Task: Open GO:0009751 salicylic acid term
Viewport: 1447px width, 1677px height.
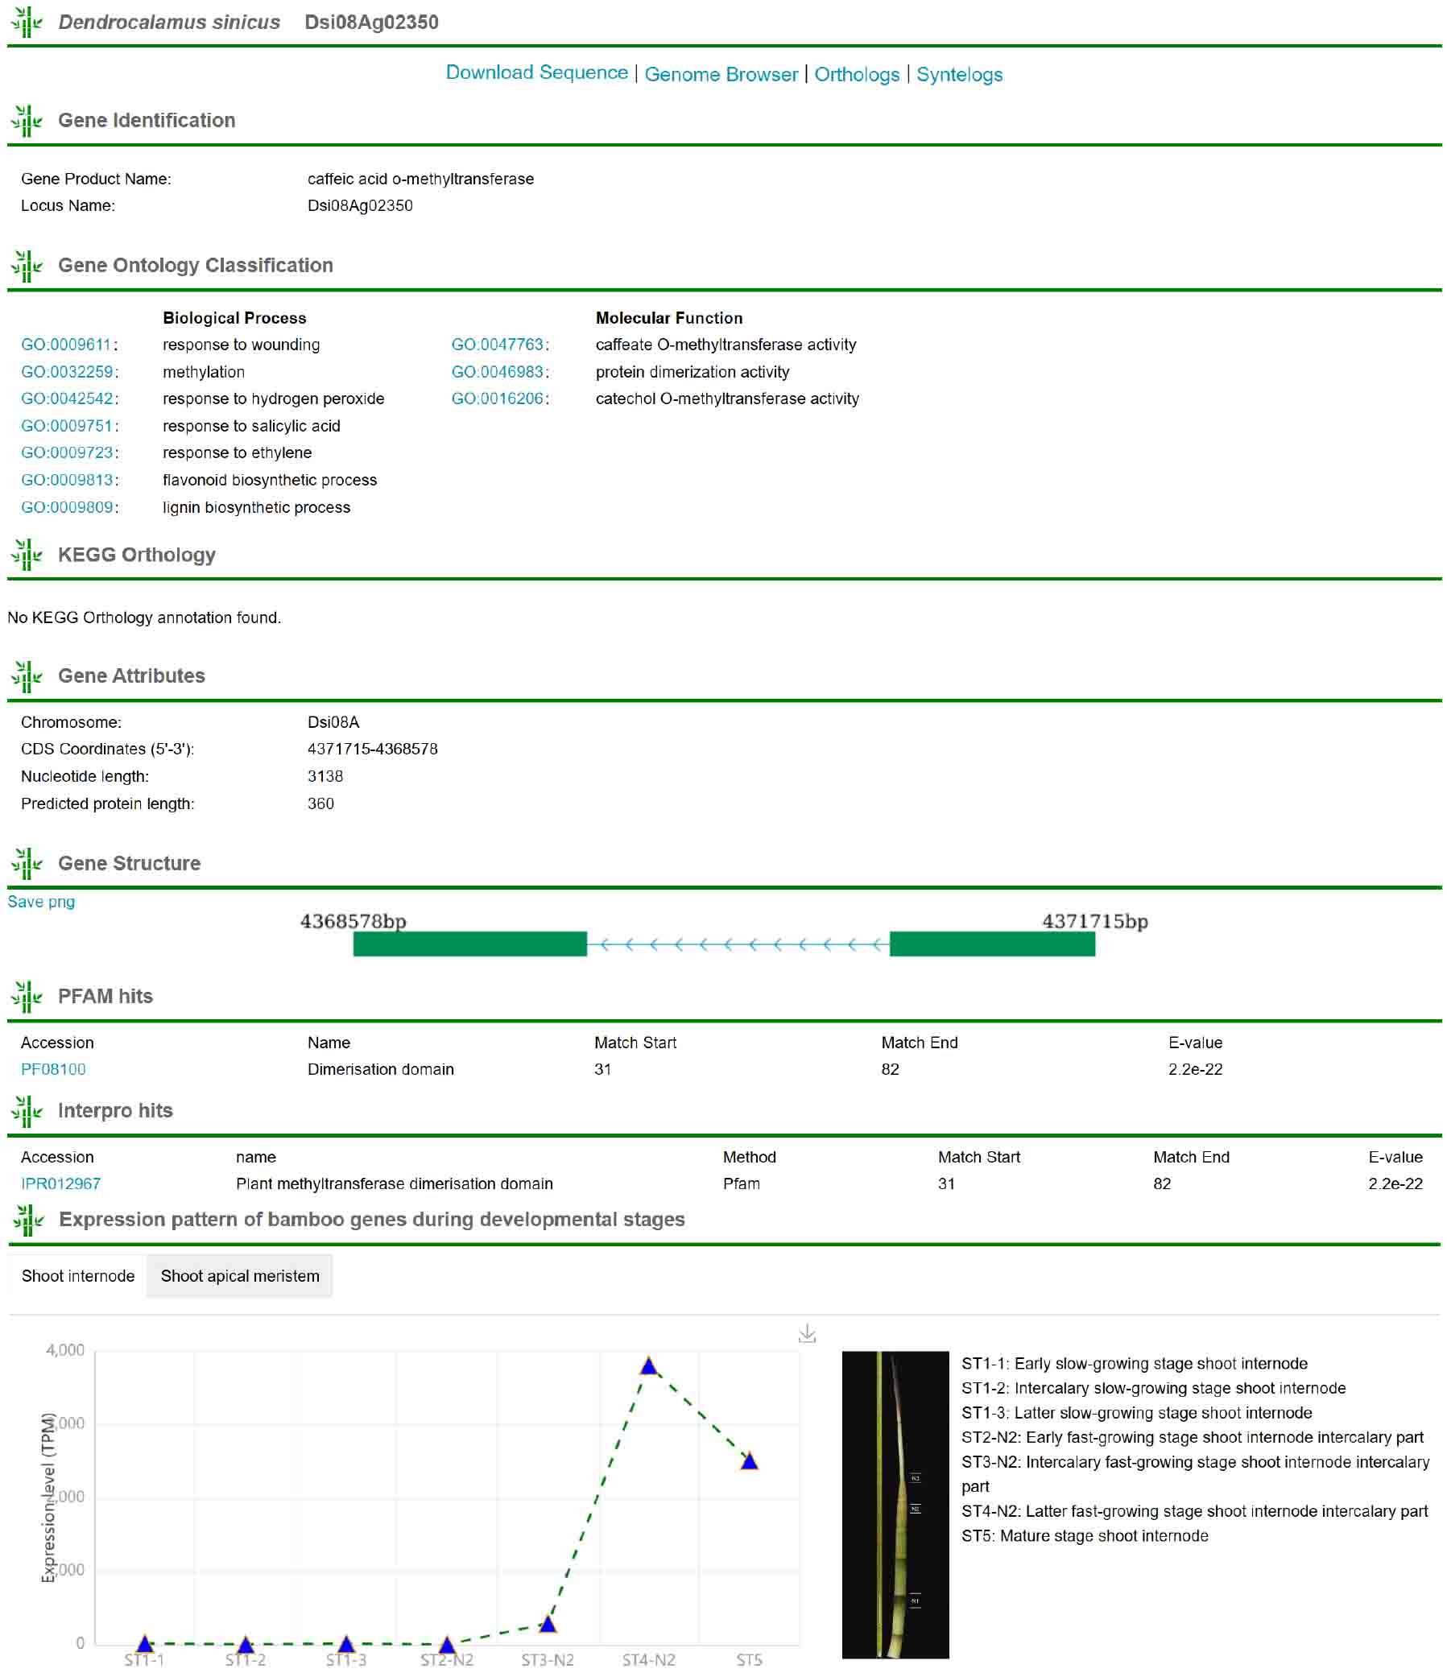Action: [66, 426]
